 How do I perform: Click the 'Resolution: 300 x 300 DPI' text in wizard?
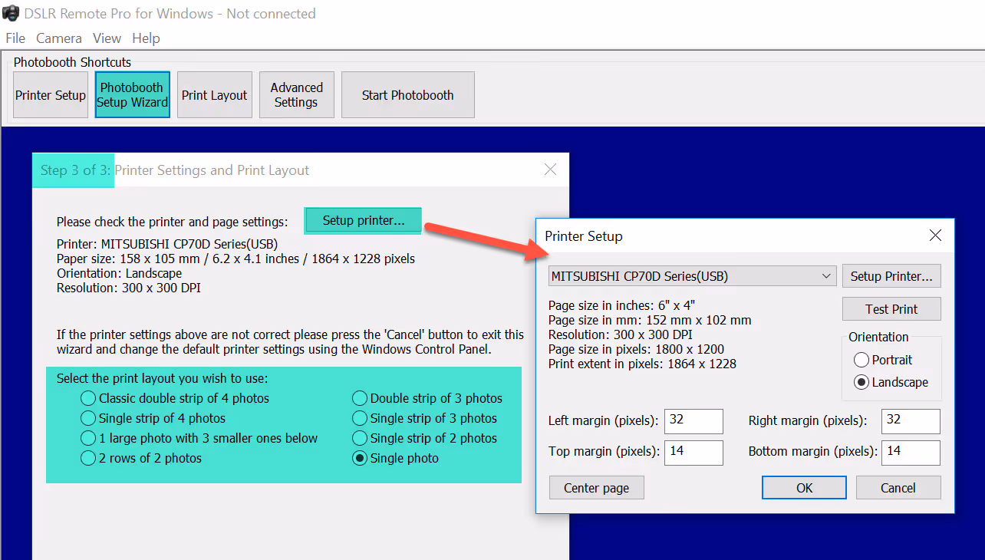point(129,288)
